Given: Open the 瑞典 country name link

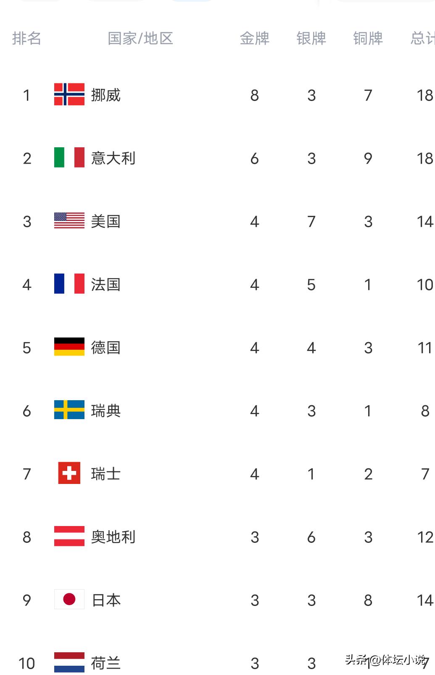Looking at the screenshot, I should click(x=106, y=411).
